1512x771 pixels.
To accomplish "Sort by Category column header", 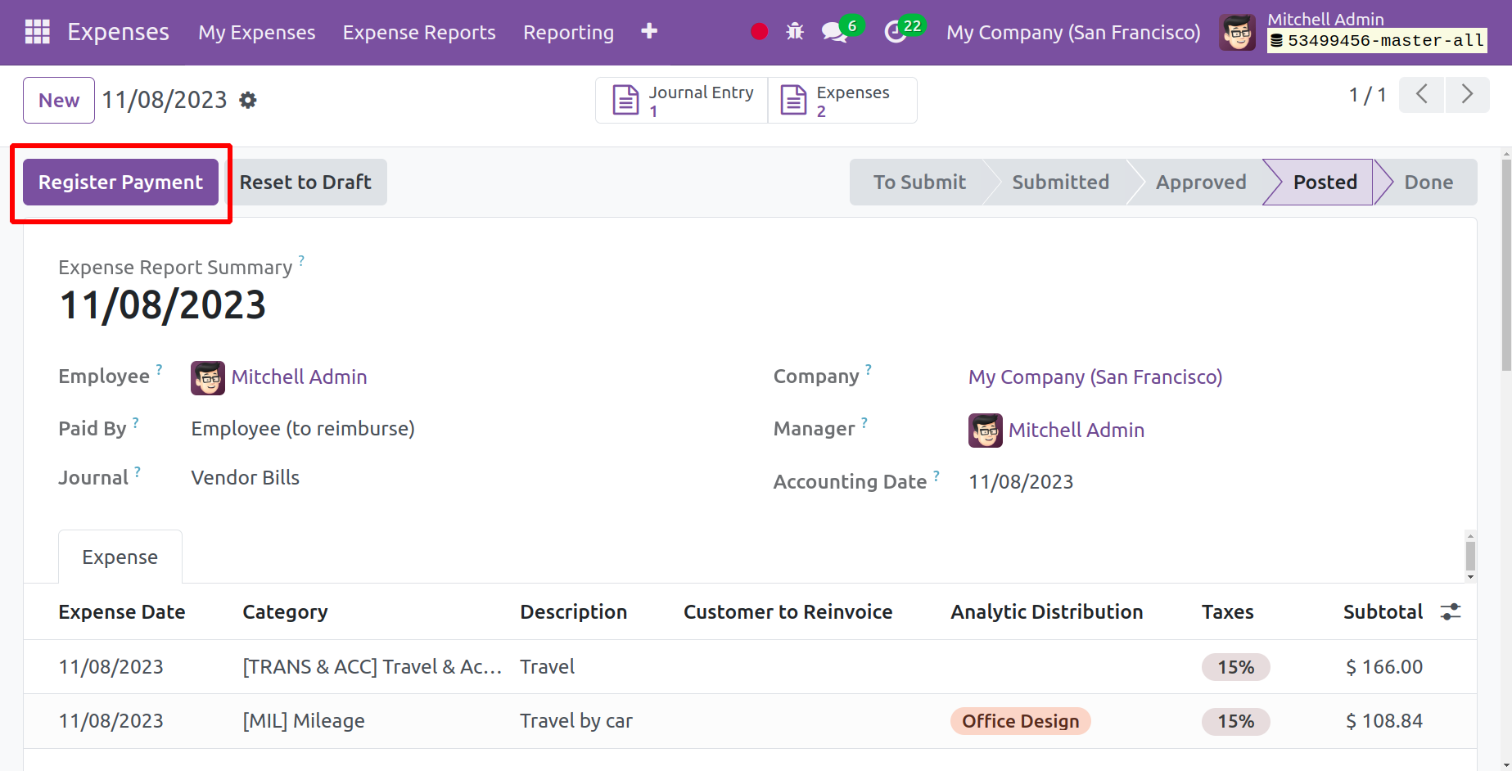I will point(285,612).
